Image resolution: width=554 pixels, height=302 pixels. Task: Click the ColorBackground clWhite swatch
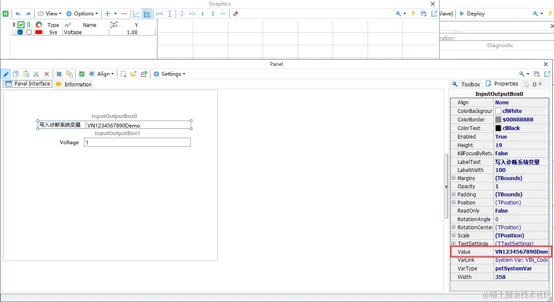coord(498,111)
